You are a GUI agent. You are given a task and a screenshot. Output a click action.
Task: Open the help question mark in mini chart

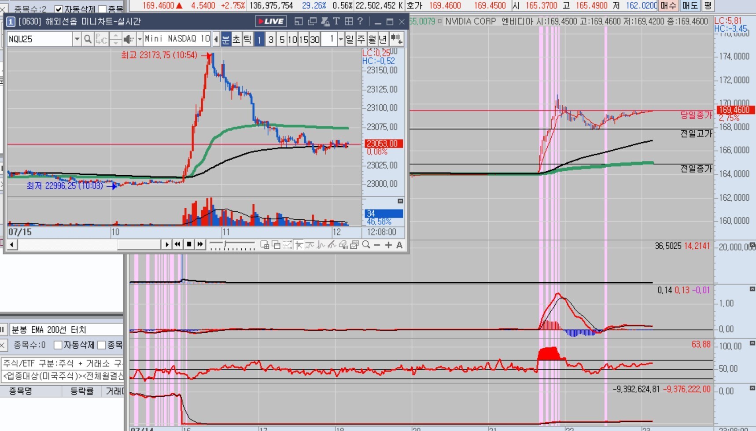(x=360, y=21)
